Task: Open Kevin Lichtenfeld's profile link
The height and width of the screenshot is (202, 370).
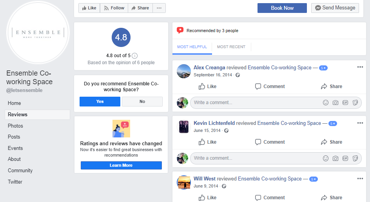Action: [214, 123]
